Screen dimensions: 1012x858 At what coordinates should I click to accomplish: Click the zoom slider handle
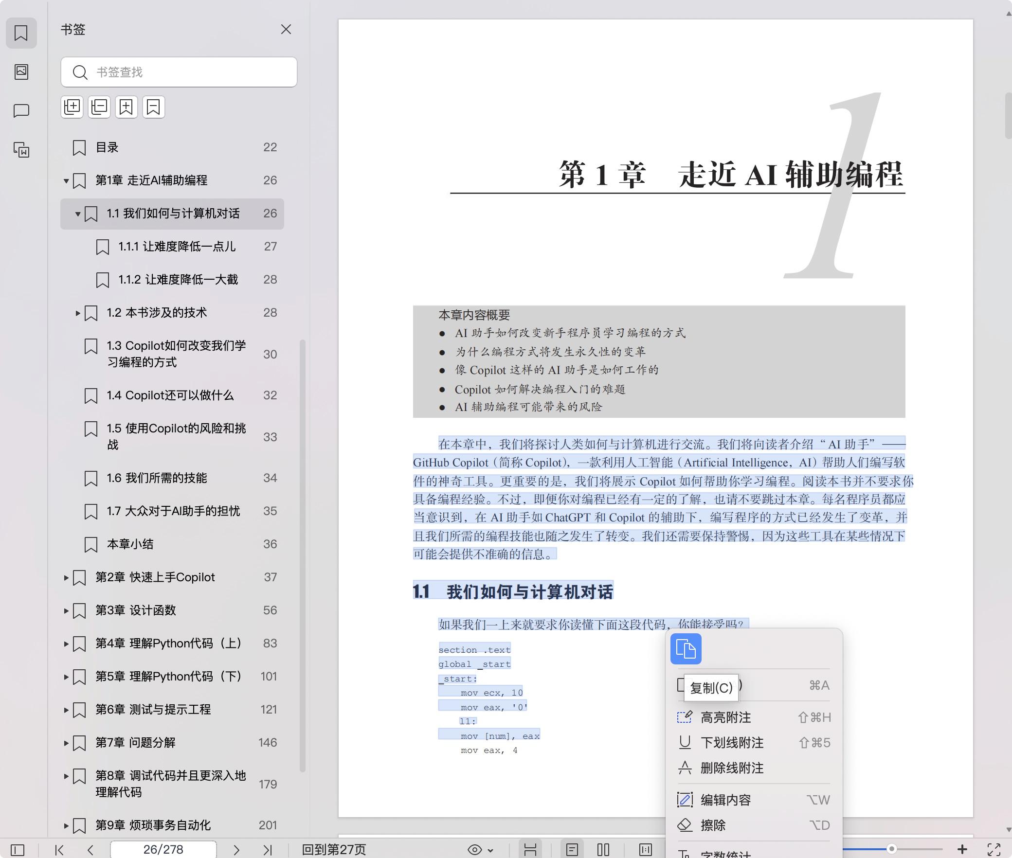coord(891,849)
